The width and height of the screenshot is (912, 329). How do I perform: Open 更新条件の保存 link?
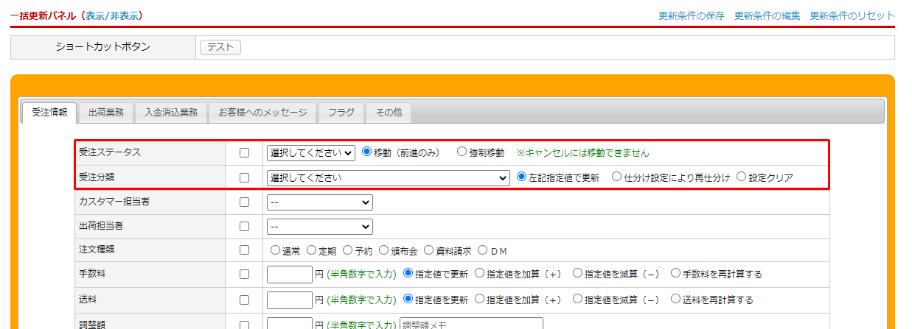click(691, 15)
